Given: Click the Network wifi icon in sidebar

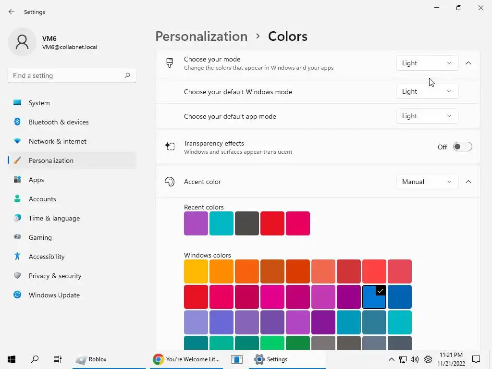Looking at the screenshot, I should [x=17, y=141].
